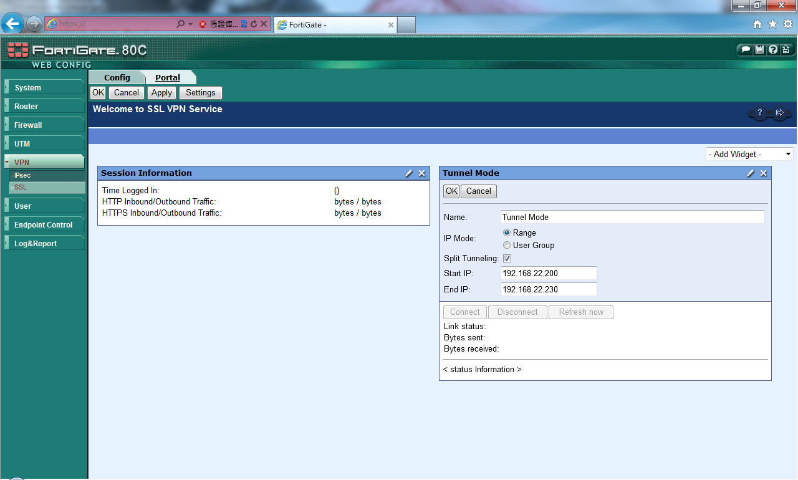The height and width of the screenshot is (480, 798).
Task: Click the tunnel Name input field
Action: 633,217
